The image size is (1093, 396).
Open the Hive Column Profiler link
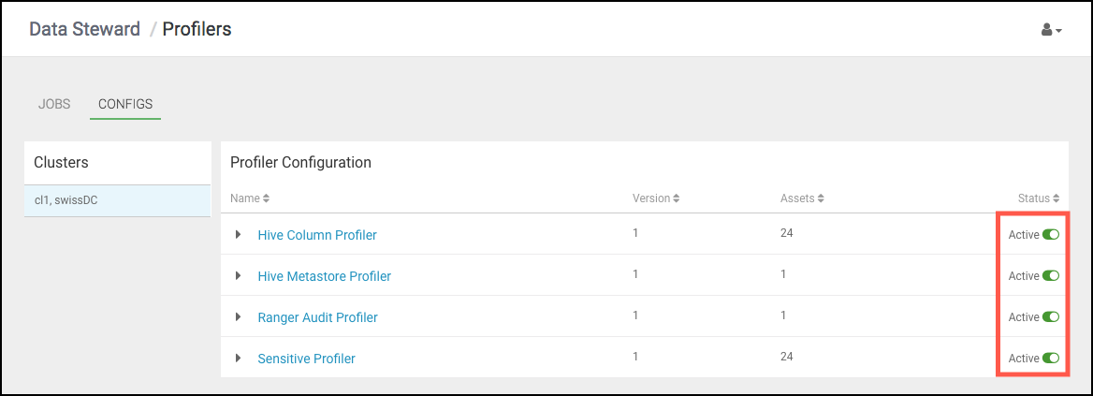point(317,235)
